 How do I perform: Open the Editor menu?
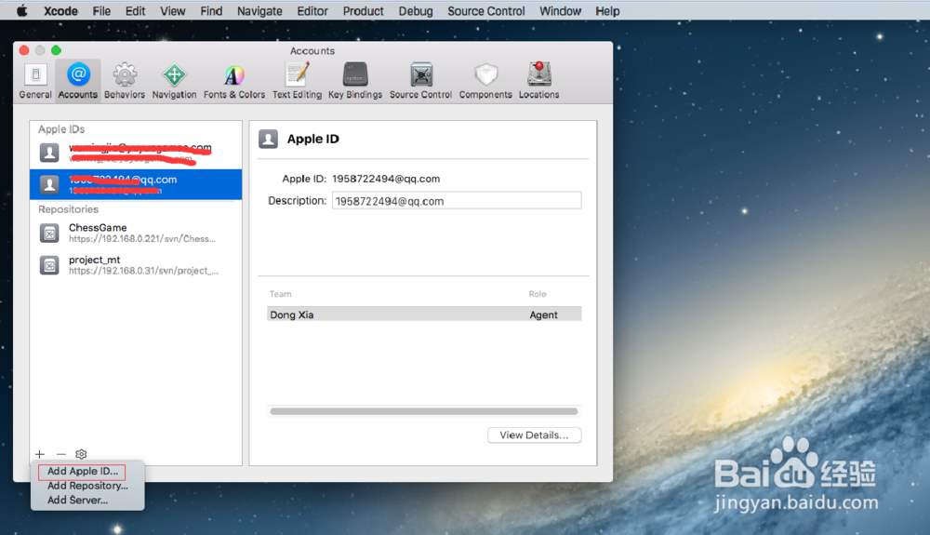click(312, 10)
